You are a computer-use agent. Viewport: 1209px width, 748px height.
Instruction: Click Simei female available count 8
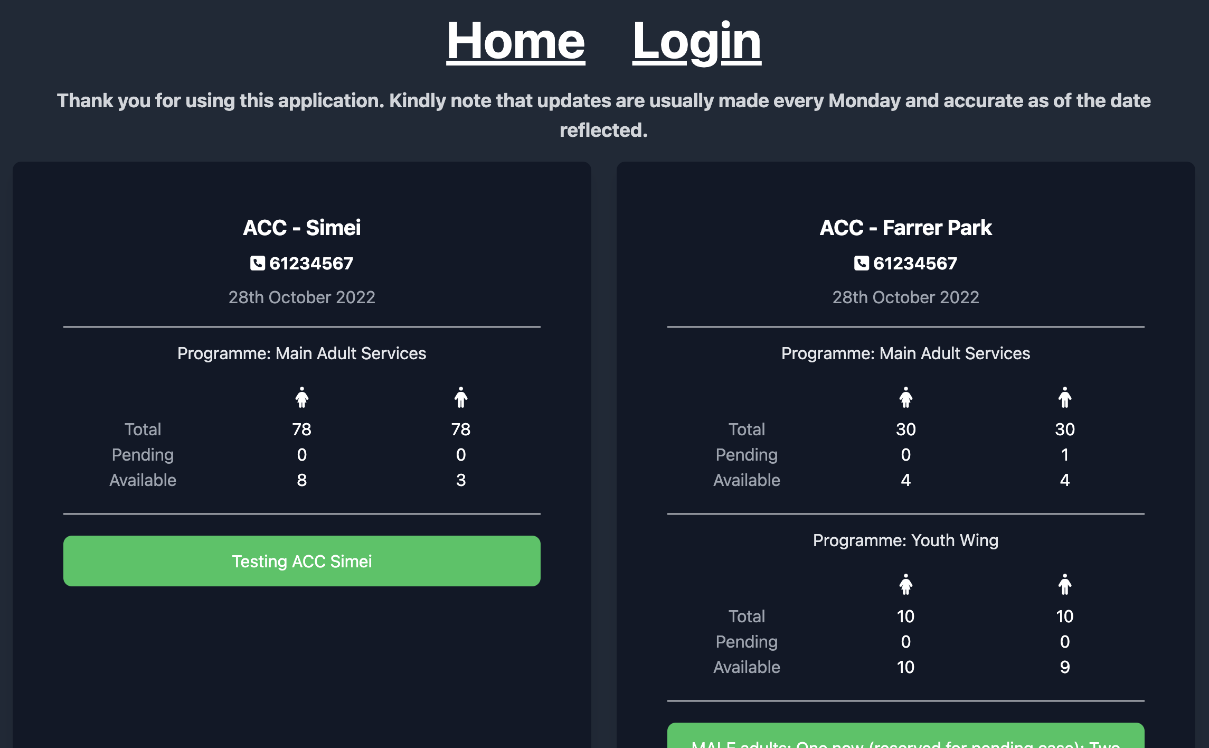(x=302, y=480)
